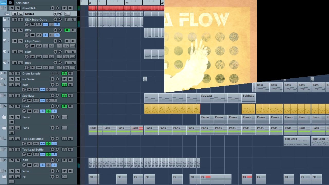Click ruler at the 40 seconds mark
This screenshot has width=329, height=185.
(x=162, y=3)
